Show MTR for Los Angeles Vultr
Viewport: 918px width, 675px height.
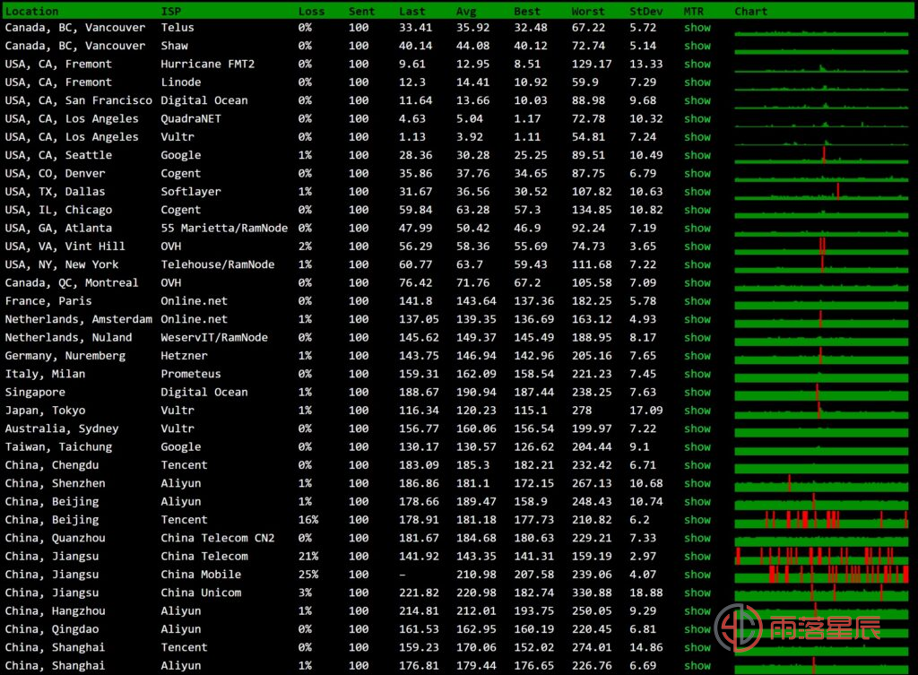(697, 136)
